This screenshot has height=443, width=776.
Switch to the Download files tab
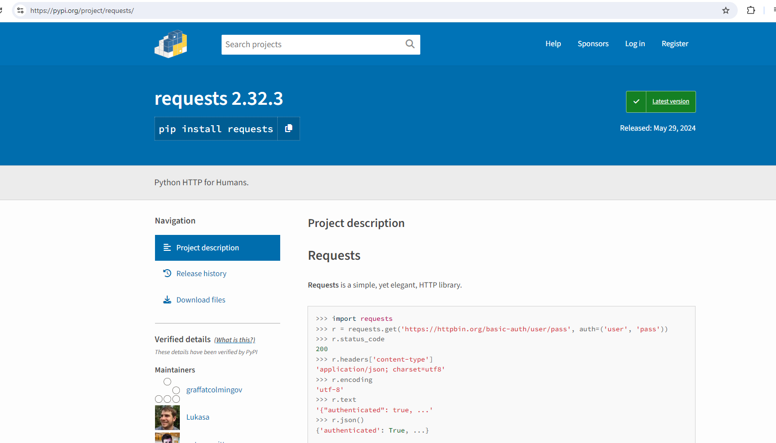[218, 300]
